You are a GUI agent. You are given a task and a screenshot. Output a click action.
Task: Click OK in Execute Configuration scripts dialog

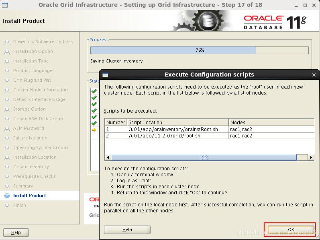click(291, 230)
